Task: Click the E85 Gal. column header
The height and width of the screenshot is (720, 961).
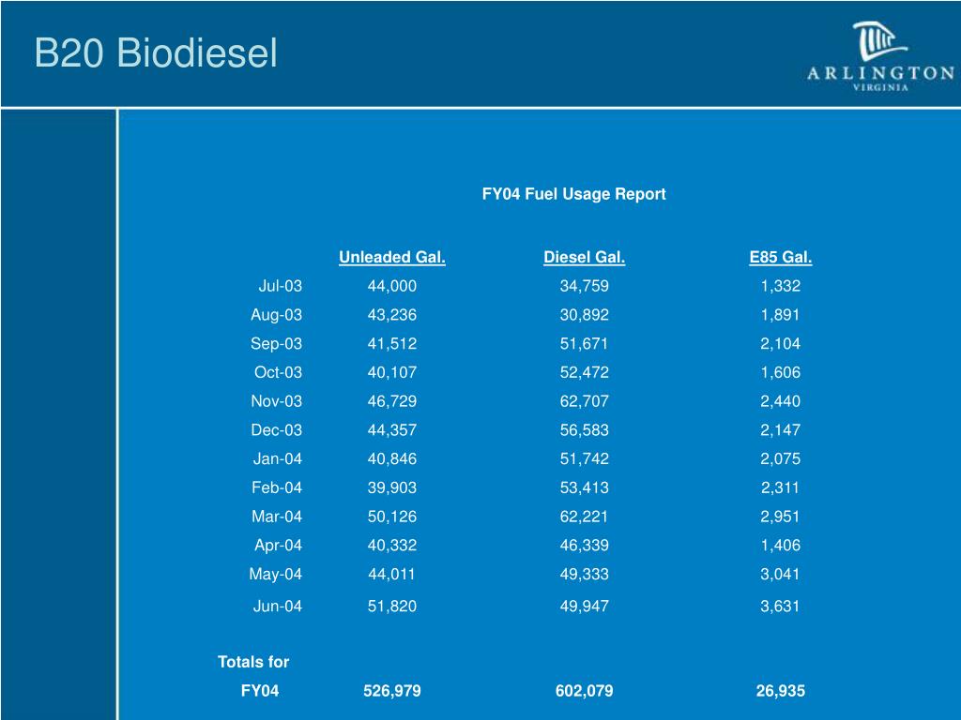Action: click(780, 257)
